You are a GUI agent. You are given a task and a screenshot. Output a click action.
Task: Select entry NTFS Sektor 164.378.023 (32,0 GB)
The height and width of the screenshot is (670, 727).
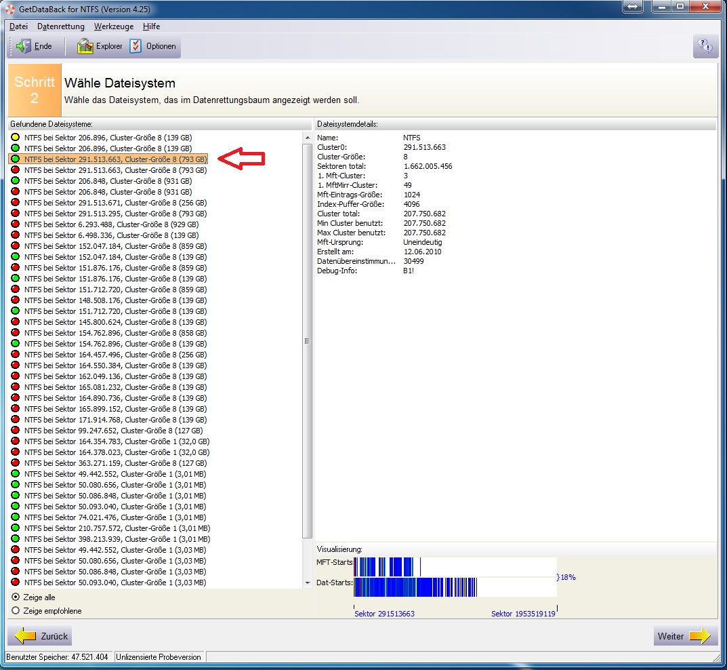coord(109,452)
